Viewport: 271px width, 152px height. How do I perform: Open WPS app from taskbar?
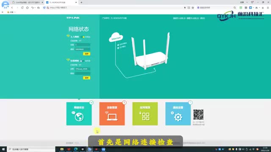pos(69,149)
